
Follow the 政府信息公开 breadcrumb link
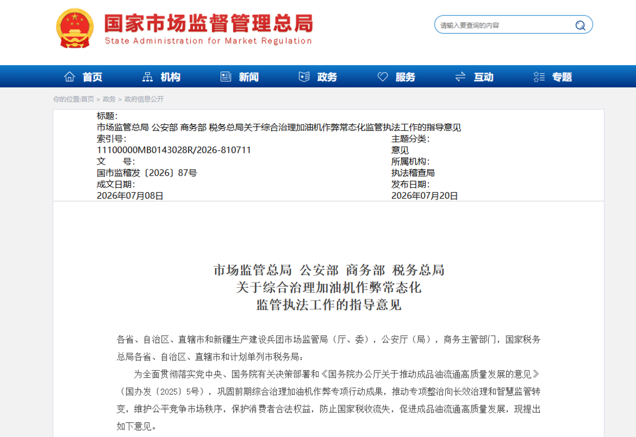[x=144, y=99]
